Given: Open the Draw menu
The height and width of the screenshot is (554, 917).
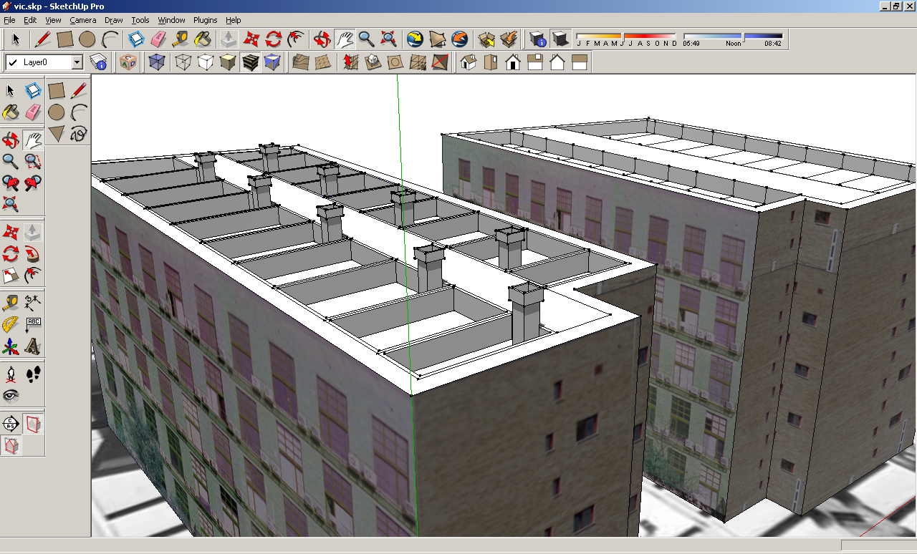Looking at the screenshot, I should coord(113,20).
